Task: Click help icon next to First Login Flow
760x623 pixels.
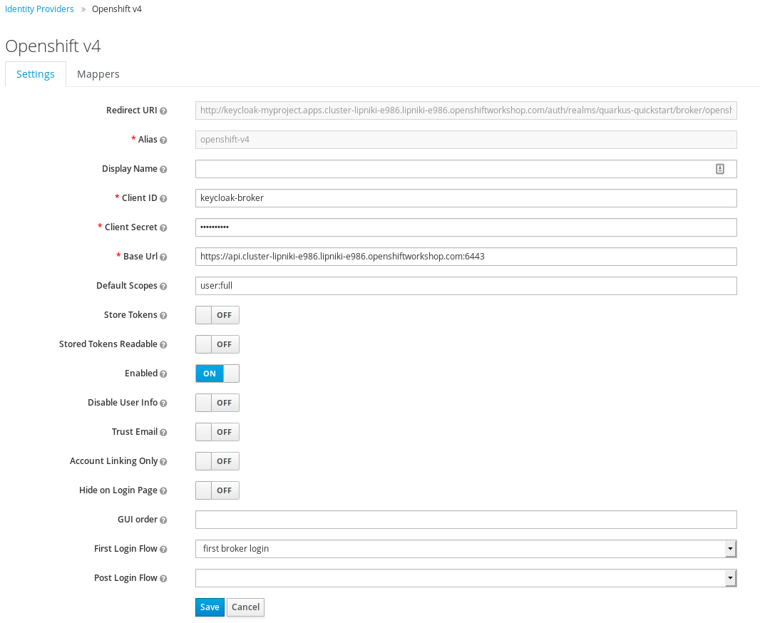Action: [163, 550]
